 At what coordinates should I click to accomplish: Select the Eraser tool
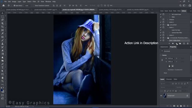click(2, 50)
